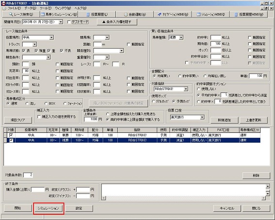Uncheck 対象 checkbox in the 単勝 row
The width and height of the screenshot is (275, 220).
11,135
